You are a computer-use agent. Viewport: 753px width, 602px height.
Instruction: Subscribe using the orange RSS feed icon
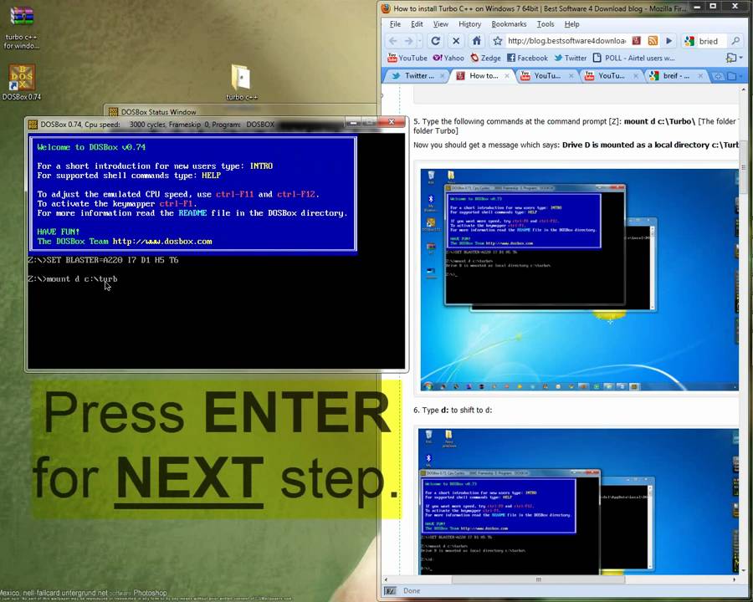tap(653, 41)
